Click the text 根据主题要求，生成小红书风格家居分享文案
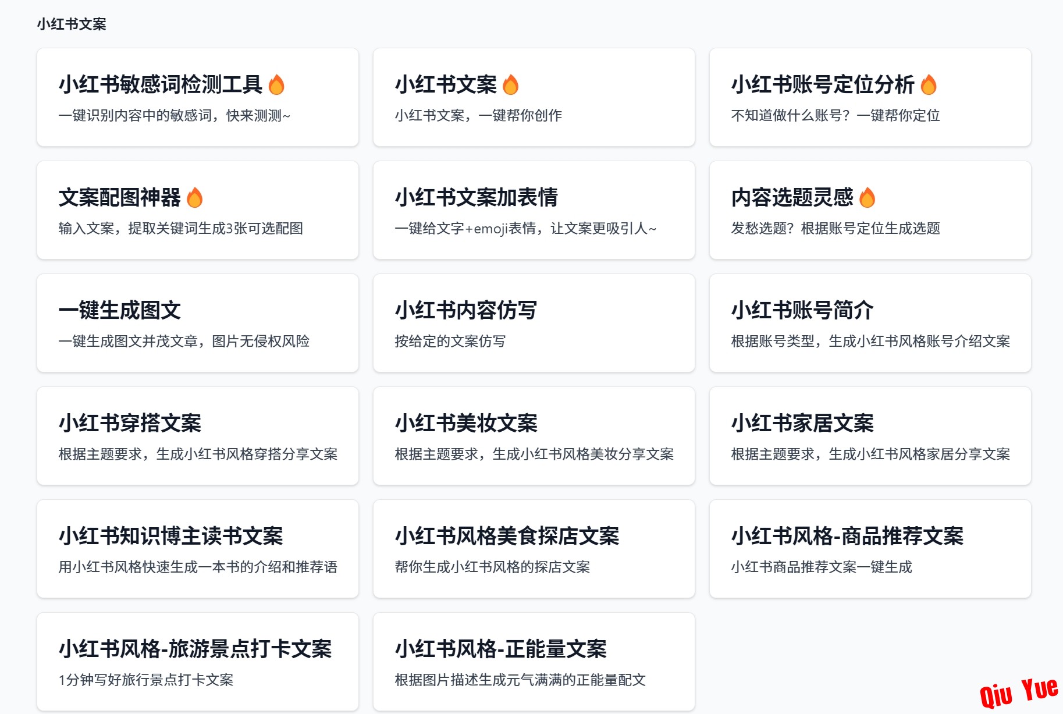Image resolution: width=1063 pixels, height=714 pixels. click(870, 454)
